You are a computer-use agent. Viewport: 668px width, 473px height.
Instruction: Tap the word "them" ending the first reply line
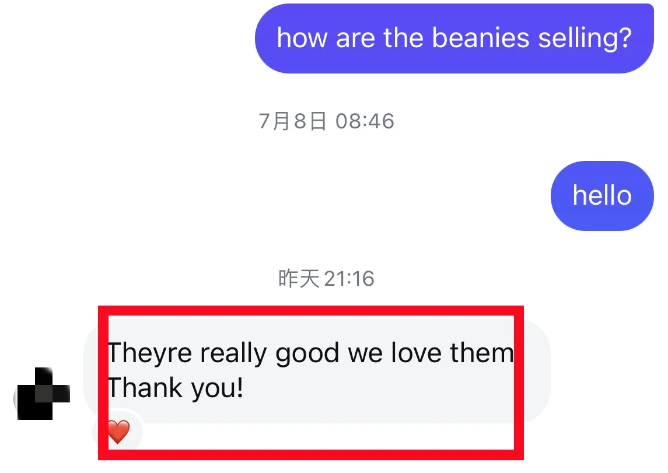(482, 353)
